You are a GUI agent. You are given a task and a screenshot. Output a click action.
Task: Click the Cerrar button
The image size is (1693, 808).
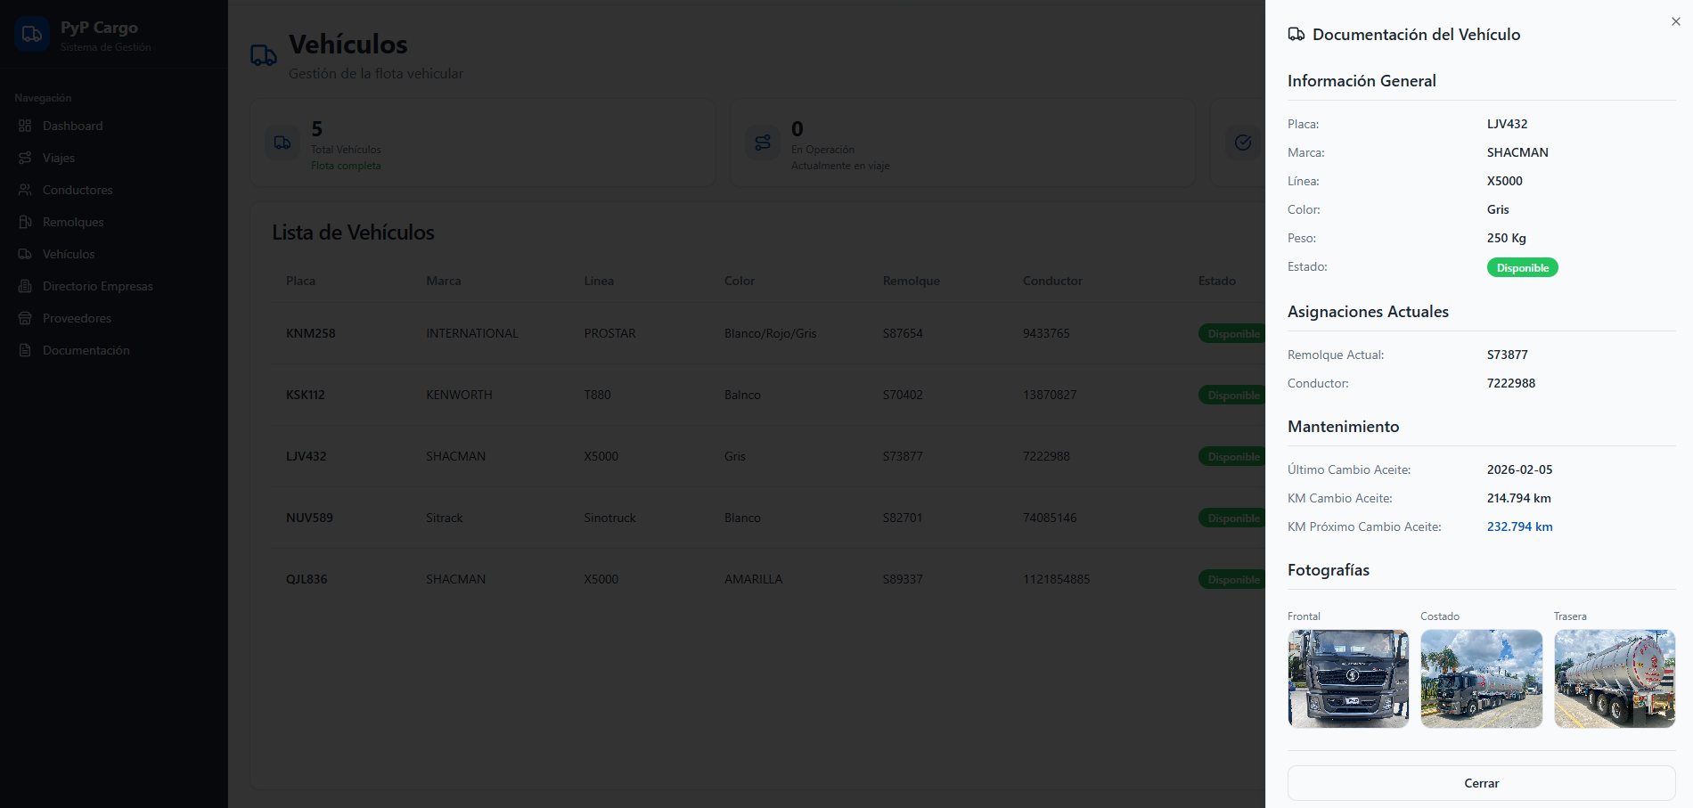(x=1482, y=783)
